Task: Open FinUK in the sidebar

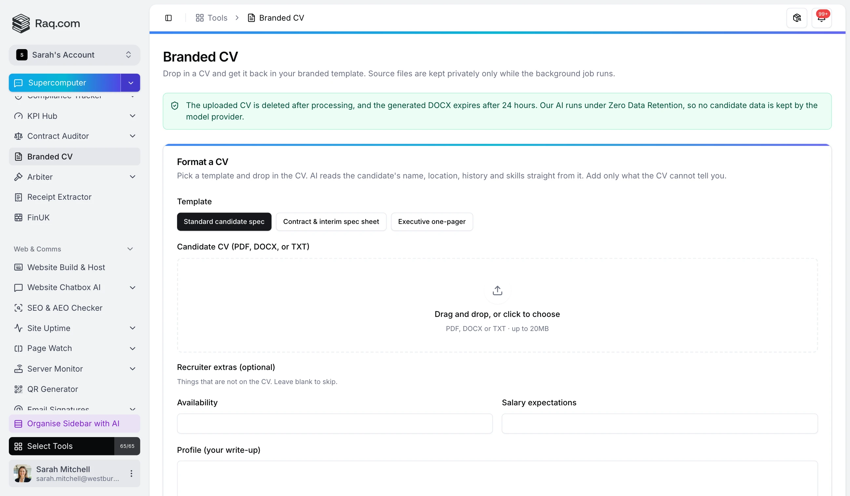Action: (74, 217)
